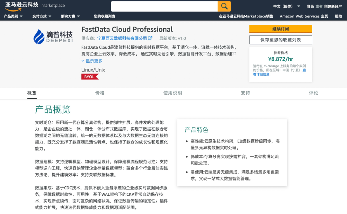Click the 产品特色 heading
Viewport: 347px width, 214px height.
click(197, 130)
